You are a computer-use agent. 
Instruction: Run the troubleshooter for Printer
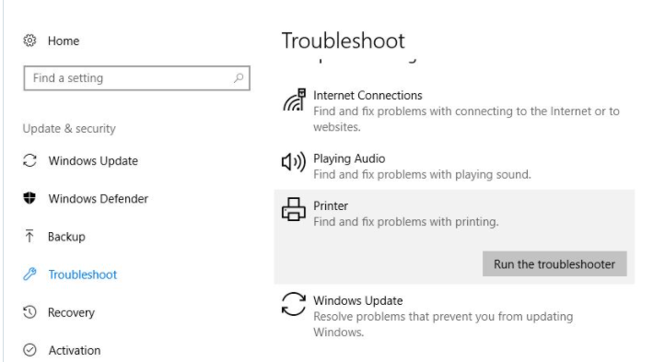coord(554,263)
